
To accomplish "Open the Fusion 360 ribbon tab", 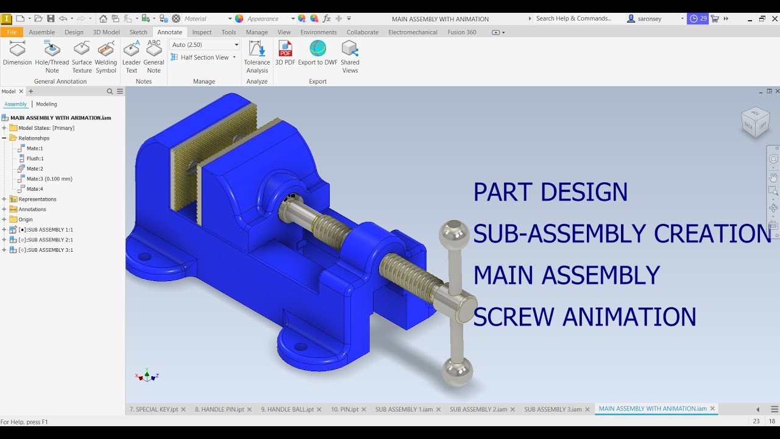I will tap(462, 32).
